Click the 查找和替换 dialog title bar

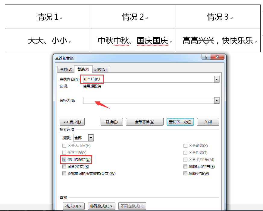click(x=127, y=58)
